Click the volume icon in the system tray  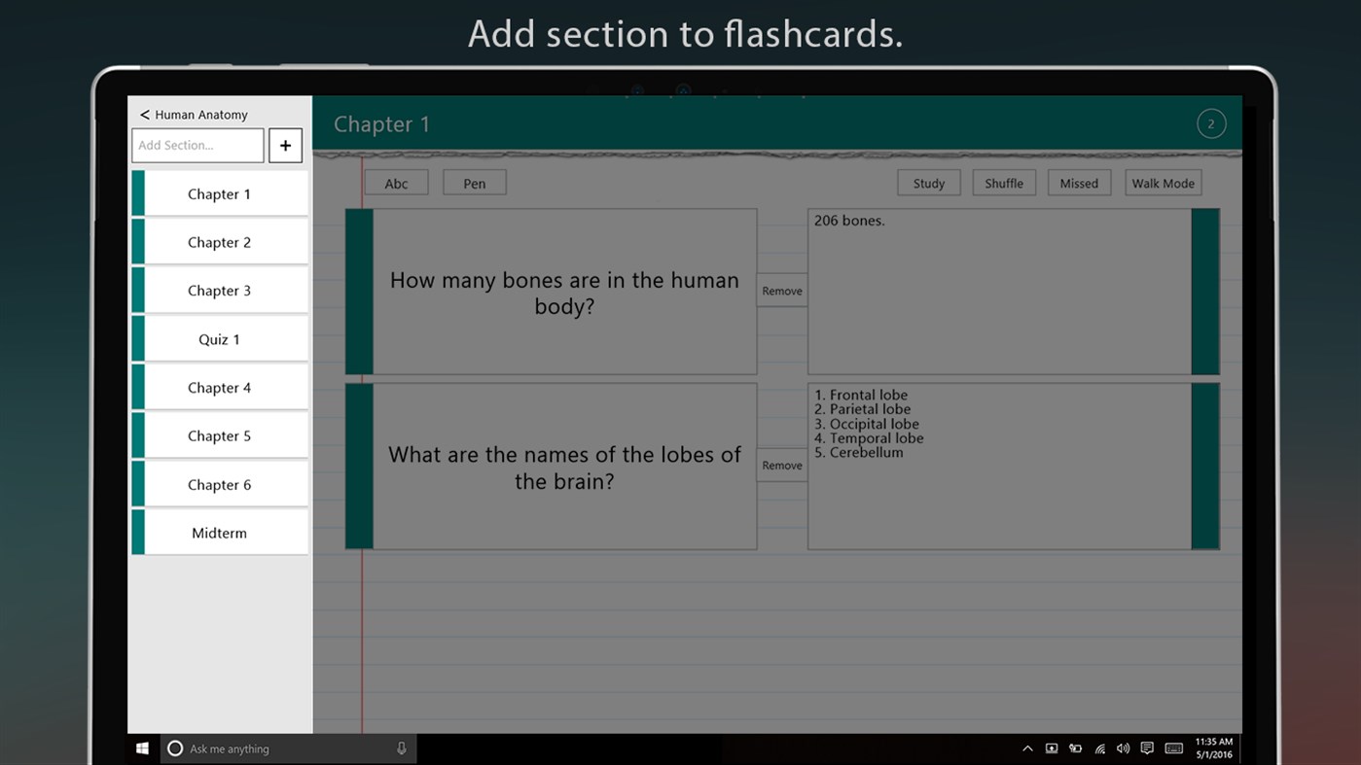pos(1123,748)
